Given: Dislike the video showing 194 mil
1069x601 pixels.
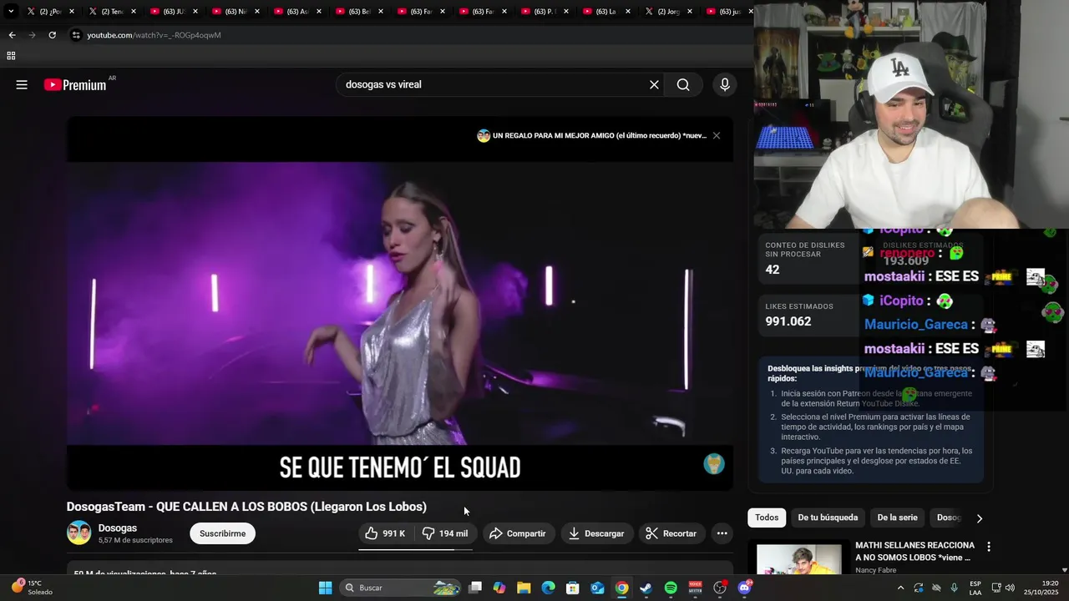Looking at the screenshot, I should 444,533.
